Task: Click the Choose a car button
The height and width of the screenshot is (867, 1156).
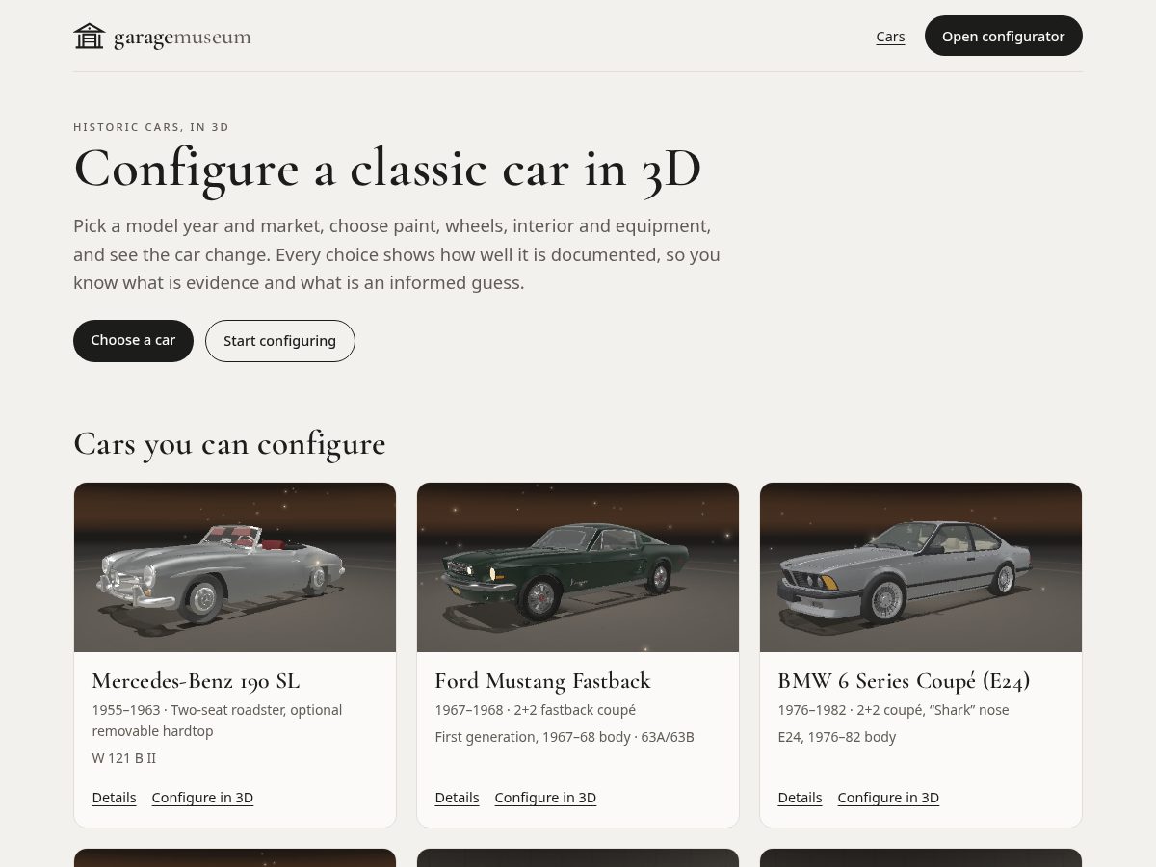Action: point(133,340)
